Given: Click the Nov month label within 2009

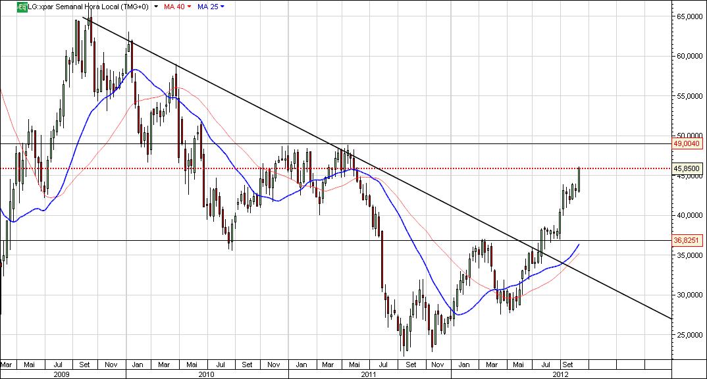Looking at the screenshot, I should [111, 365].
